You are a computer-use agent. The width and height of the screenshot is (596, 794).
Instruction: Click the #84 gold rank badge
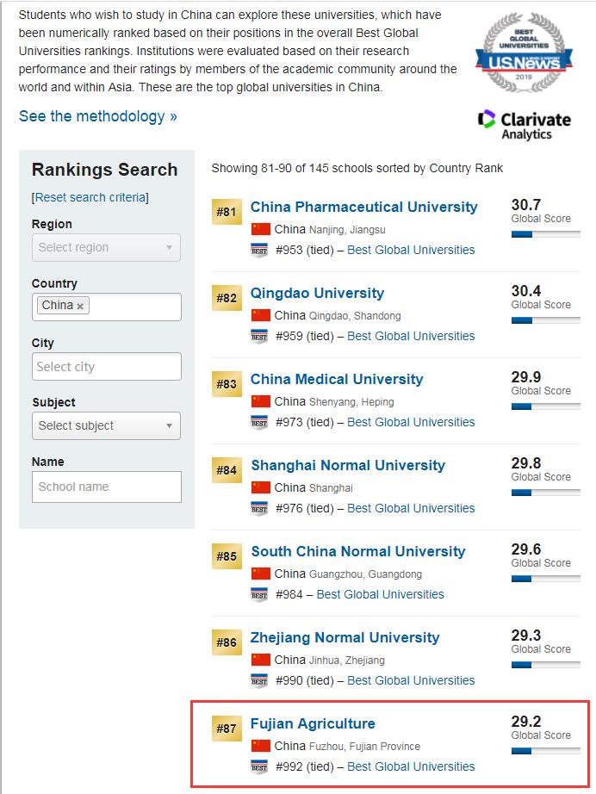[227, 470]
